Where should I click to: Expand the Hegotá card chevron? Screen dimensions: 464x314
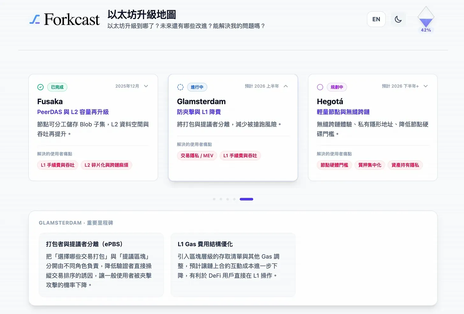(425, 86)
